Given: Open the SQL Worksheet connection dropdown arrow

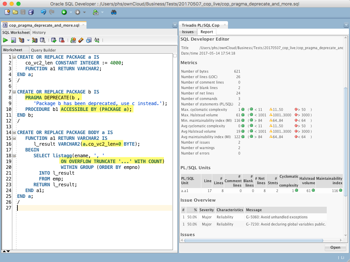Looking at the screenshot, I should (x=102, y=12).
